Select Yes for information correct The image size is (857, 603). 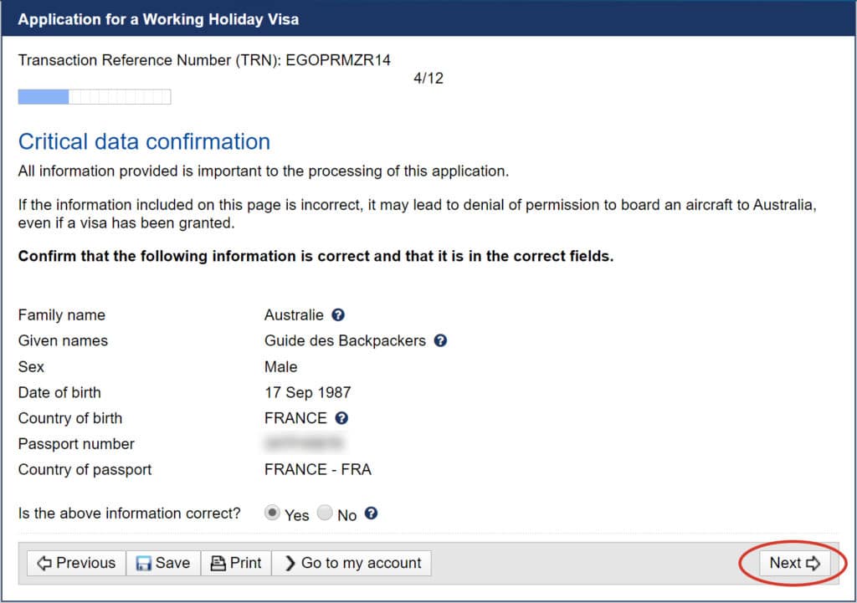pos(272,513)
